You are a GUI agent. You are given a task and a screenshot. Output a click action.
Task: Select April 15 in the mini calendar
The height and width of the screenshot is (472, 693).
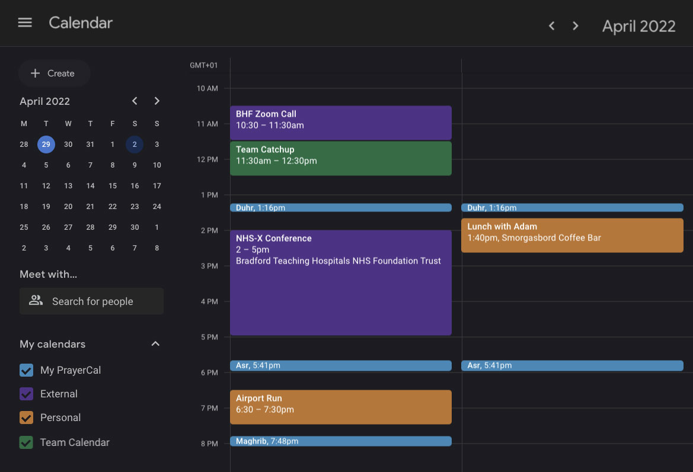coord(112,185)
